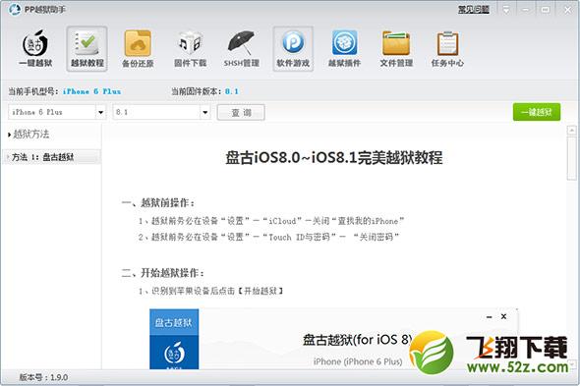The image size is (580, 386).
Task: Click the 查询 query button
Action: point(241,112)
